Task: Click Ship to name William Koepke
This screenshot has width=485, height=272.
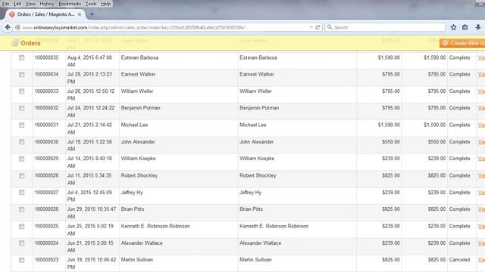Action: point(257,159)
